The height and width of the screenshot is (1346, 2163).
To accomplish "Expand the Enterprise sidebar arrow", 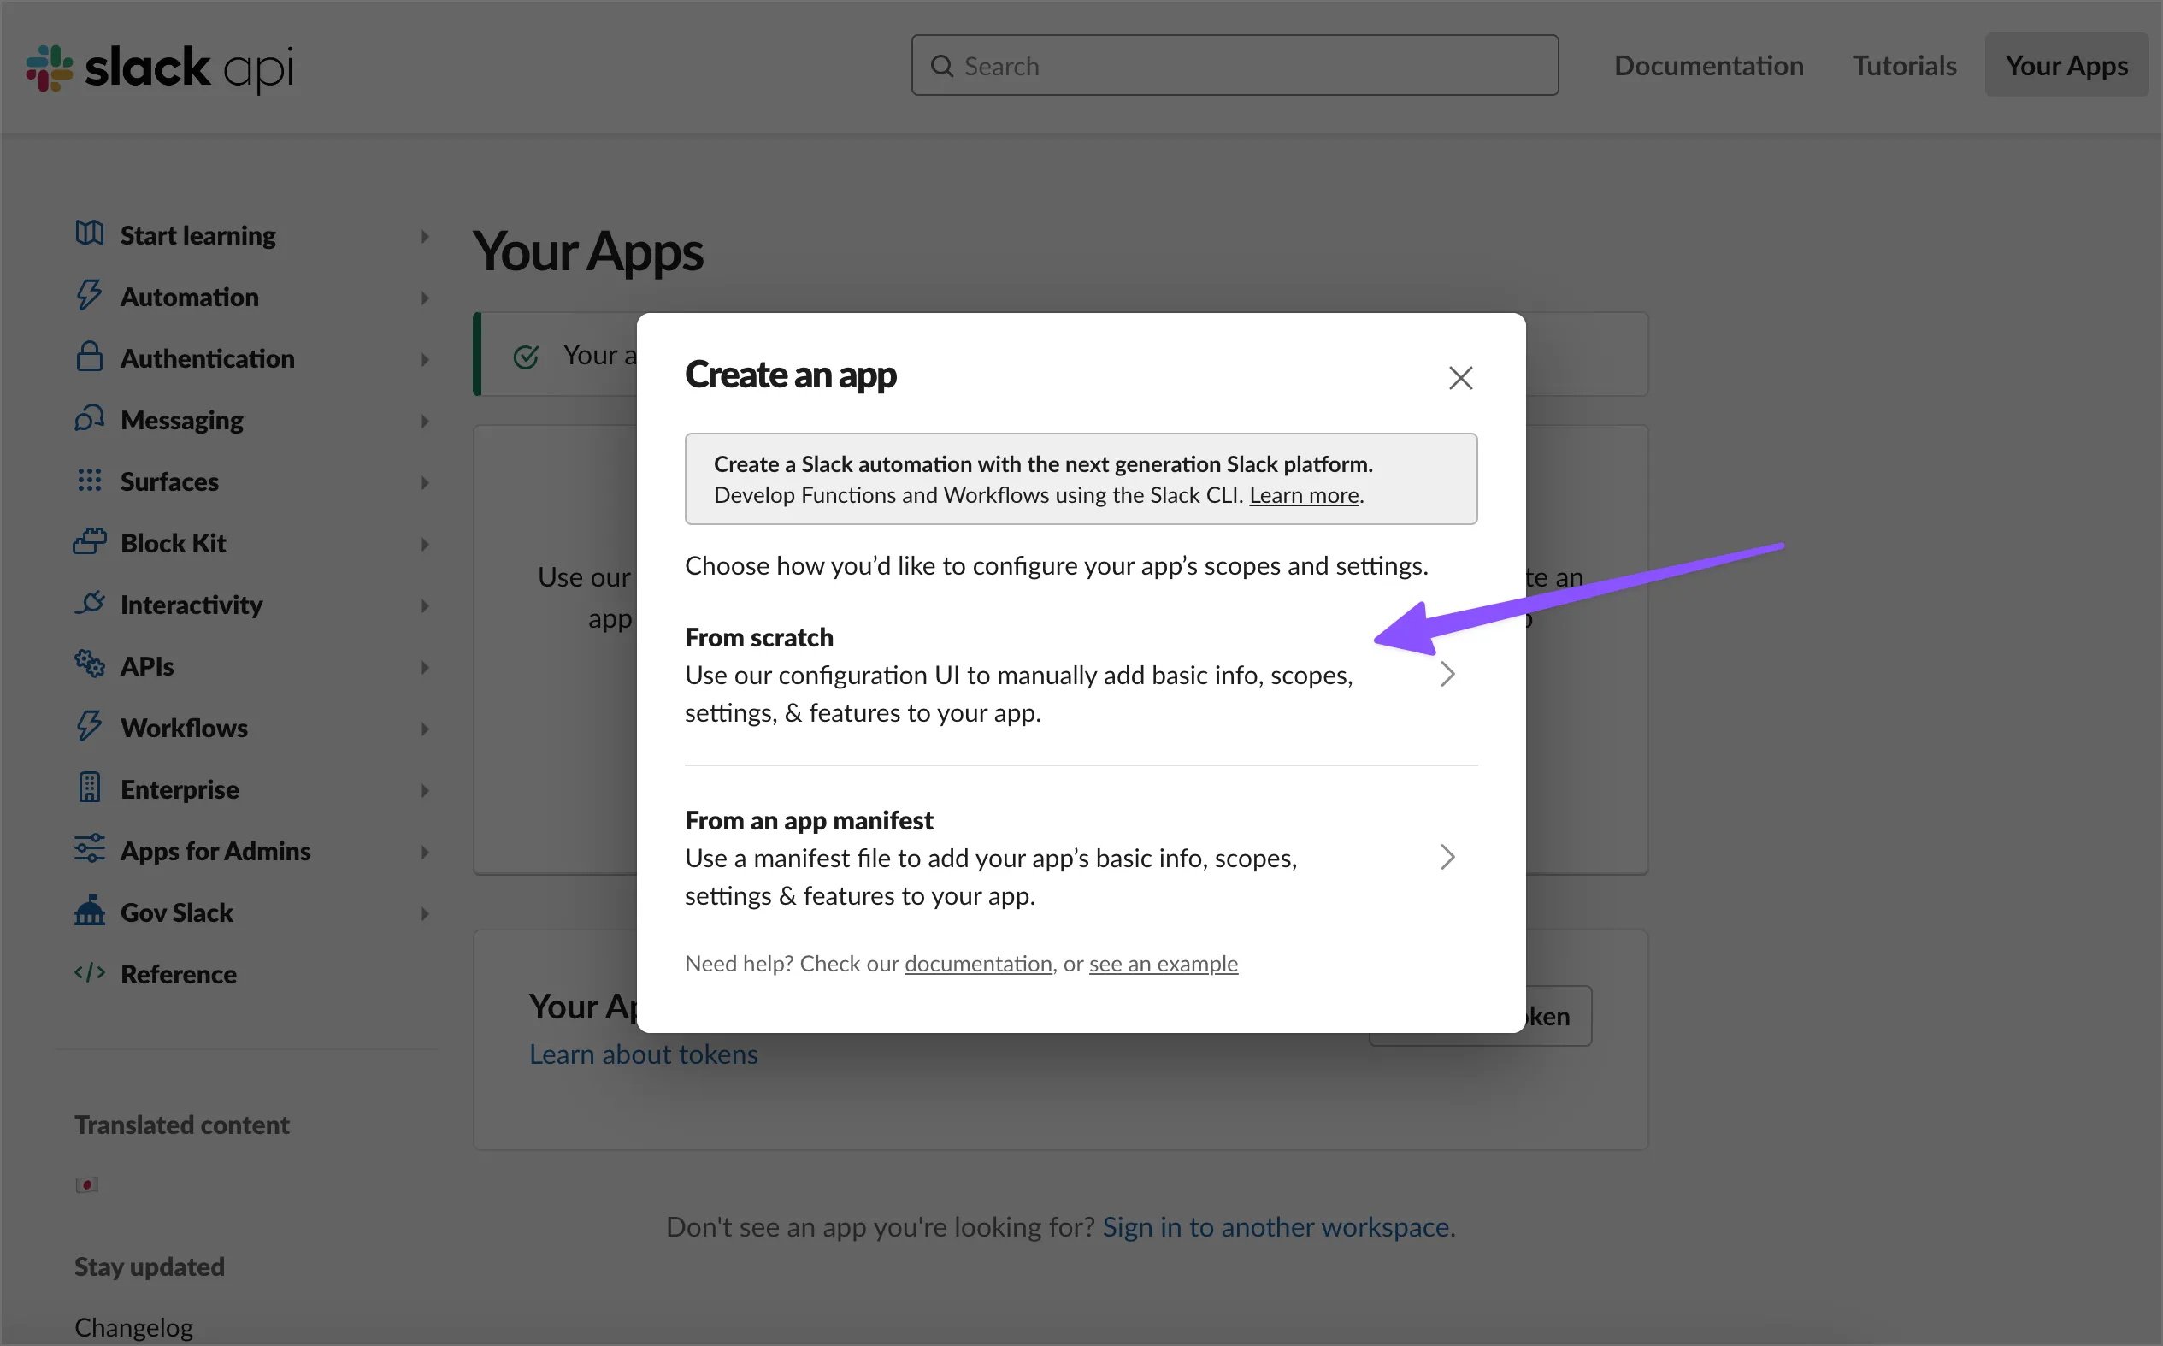I will 424,790.
